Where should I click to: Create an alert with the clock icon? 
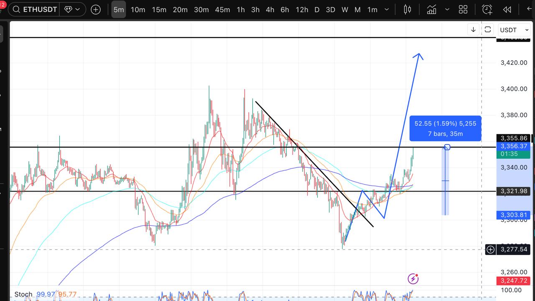click(487, 9)
